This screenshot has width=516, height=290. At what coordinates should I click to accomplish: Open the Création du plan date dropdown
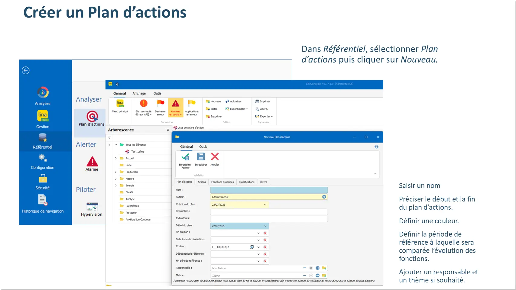click(x=265, y=205)
